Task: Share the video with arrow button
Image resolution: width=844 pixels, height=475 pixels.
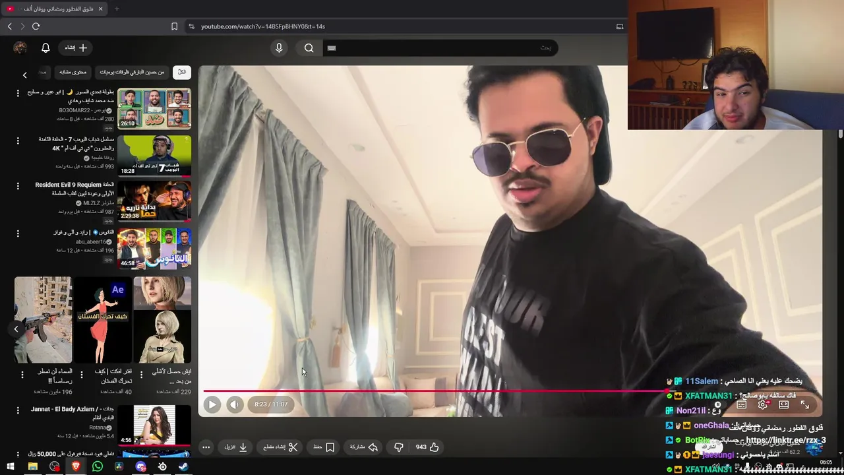Action: (363, 447)
